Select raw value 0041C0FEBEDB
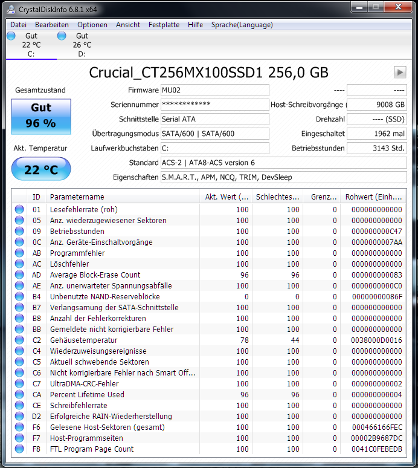The image size is (418, 468). [376, 449]
